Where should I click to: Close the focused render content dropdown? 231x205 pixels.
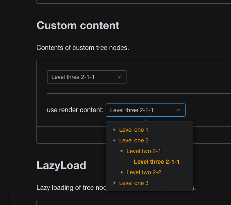145,110
